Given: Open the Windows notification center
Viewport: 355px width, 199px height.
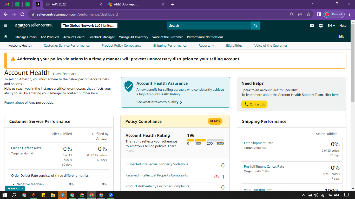Looking at the screenshot, I should click(346, 195).
